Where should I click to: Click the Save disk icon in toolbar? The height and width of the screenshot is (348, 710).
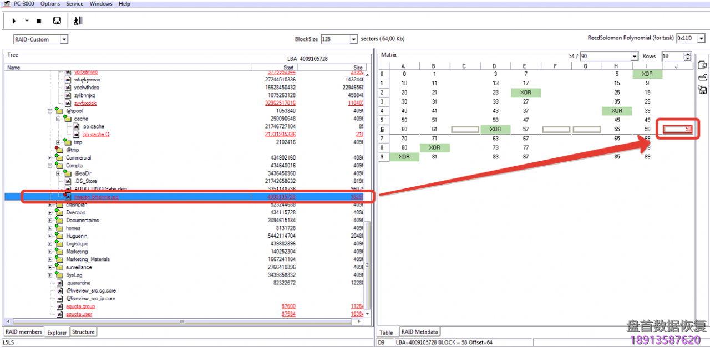(57, 21)
